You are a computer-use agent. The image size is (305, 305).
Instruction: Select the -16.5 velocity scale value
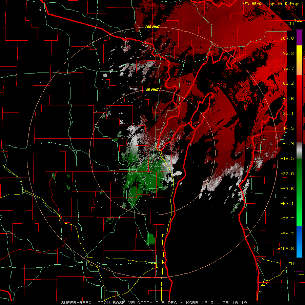287,159
